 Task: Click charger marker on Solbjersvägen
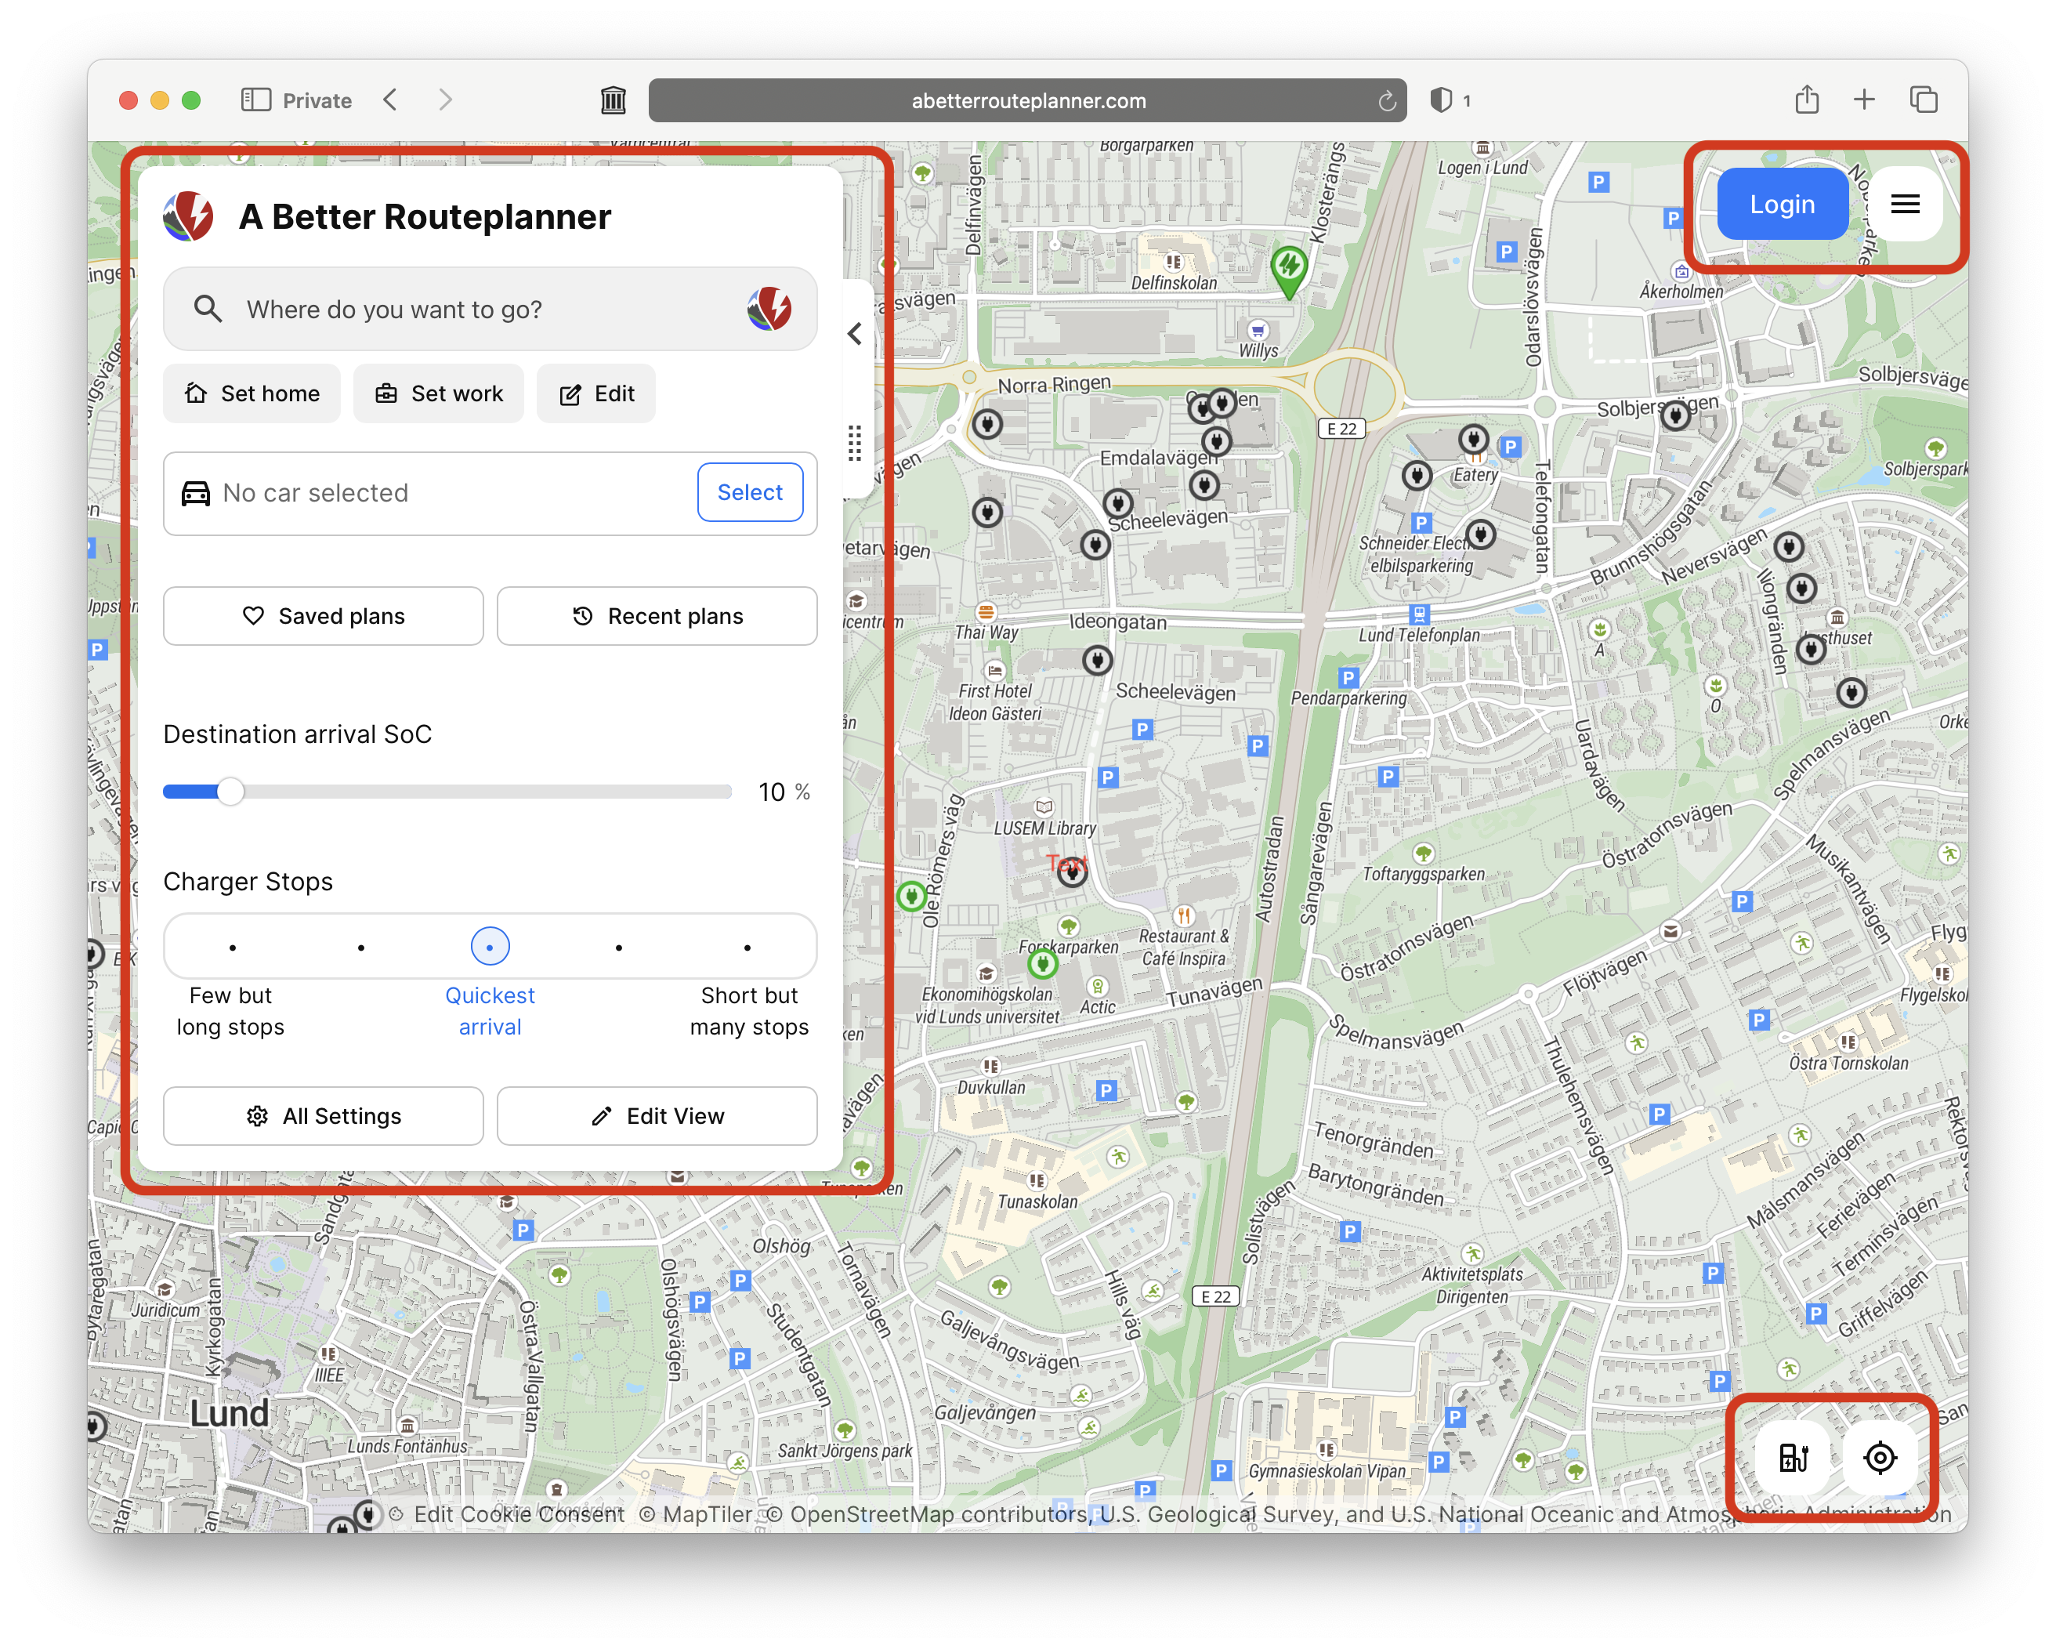(1675, 416)
